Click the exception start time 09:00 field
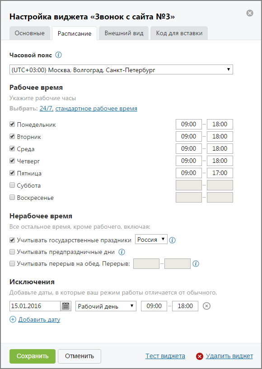 pos(154,306)
